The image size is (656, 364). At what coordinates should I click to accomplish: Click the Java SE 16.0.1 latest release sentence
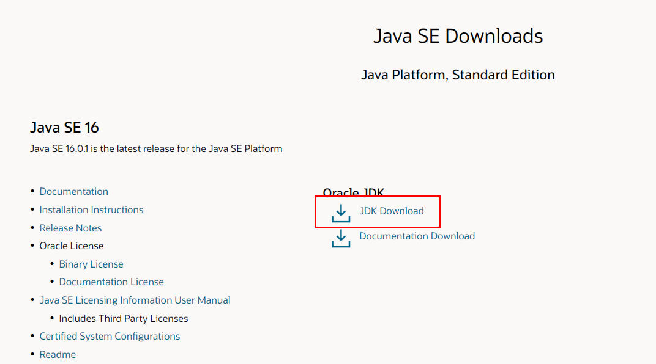click(156, 149)
